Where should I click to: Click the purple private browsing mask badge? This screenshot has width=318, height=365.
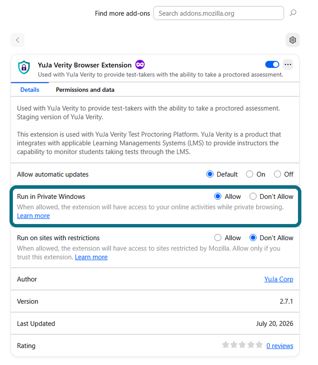coord(140,64)
